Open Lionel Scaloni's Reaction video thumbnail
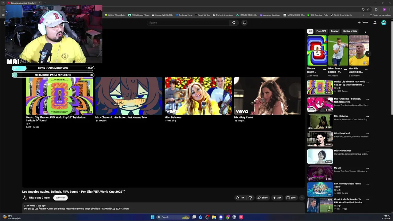 pyautogui.click(x=320, y=205)
